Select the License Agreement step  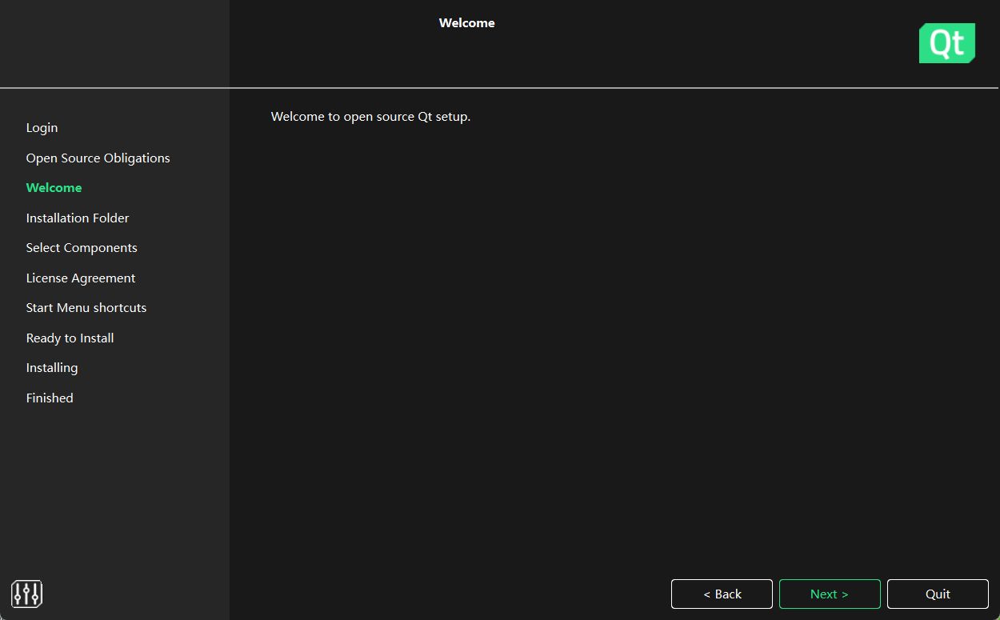(x=81, y=278)
